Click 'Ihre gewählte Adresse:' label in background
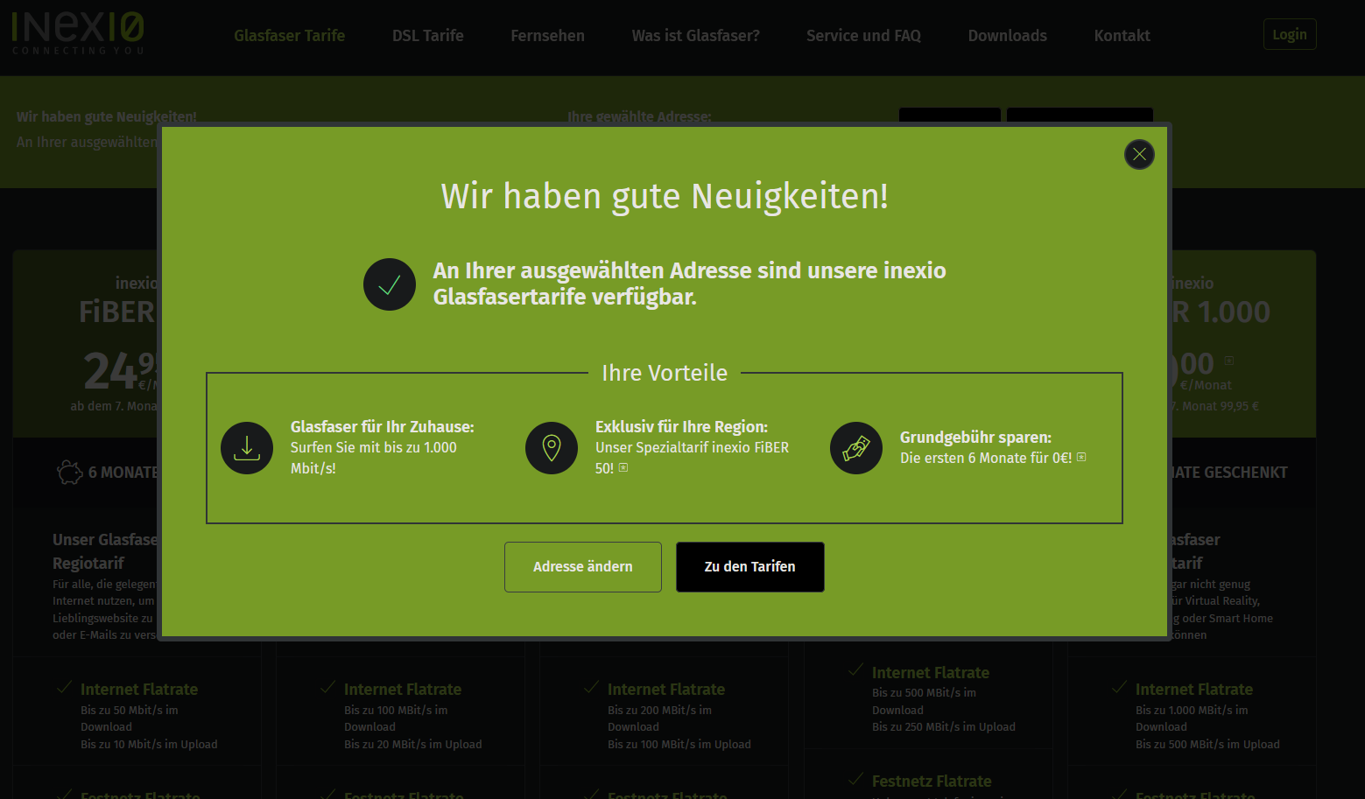This screenshot has width=1365, height=799. tap(639, 116)
